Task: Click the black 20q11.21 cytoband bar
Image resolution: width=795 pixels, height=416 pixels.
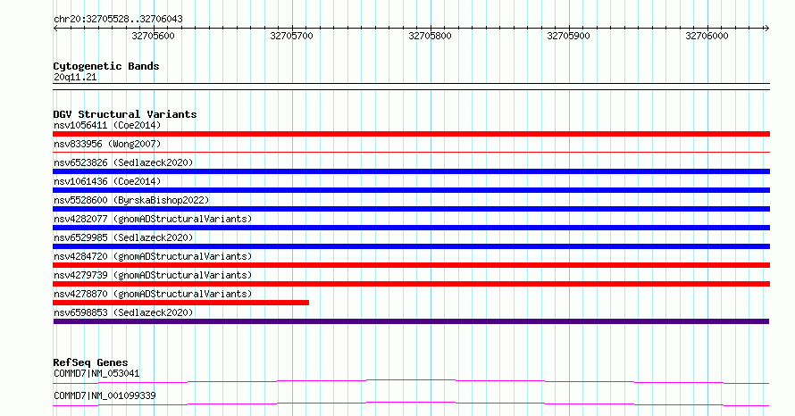Action: tap(411, 87)
